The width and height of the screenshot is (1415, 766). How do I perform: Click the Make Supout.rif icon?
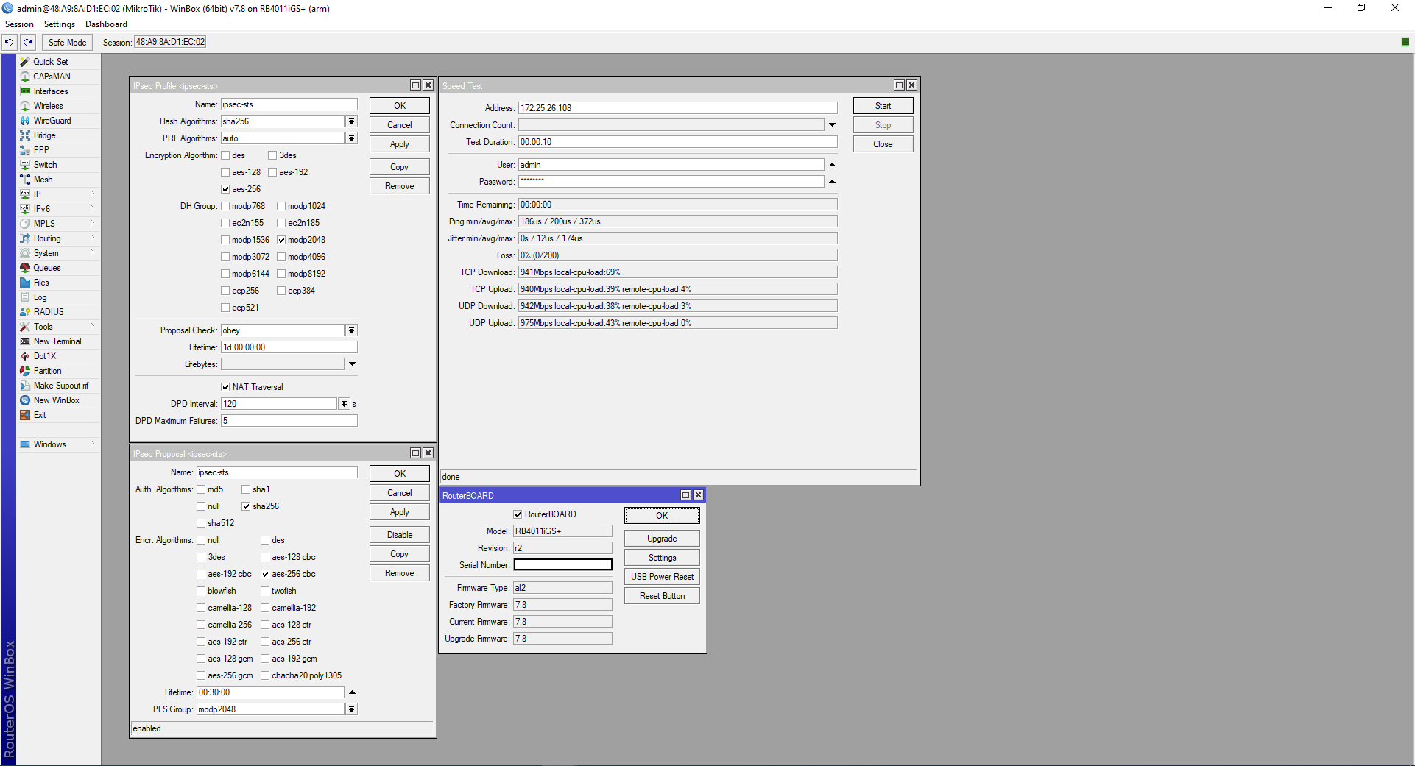25,386
